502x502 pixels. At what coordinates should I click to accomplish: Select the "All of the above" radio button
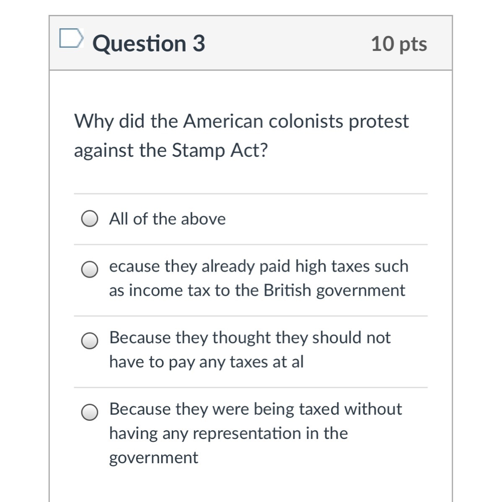point(90,219)
